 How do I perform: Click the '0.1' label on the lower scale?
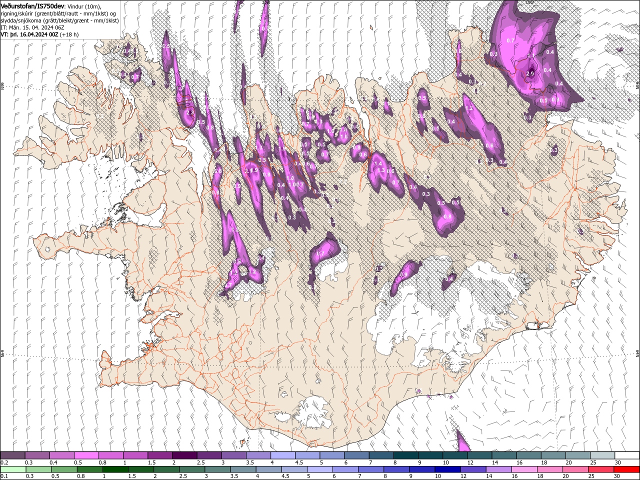pos(4,476)
